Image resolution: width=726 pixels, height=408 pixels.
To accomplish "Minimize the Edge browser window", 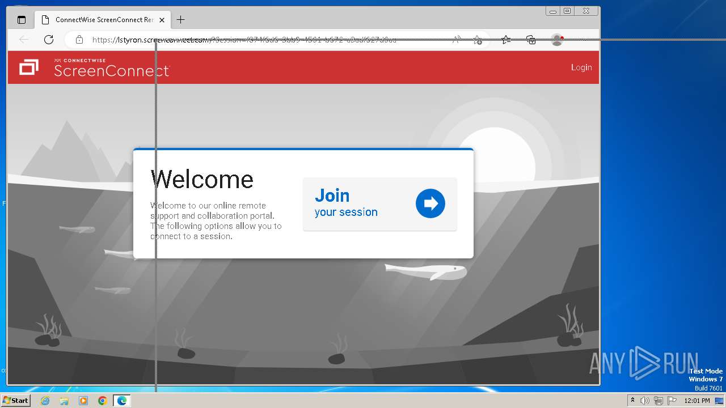I will [553, 11].
